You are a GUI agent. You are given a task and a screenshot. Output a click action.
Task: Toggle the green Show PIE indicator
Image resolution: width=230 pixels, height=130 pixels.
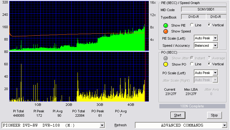click(166, 25)
